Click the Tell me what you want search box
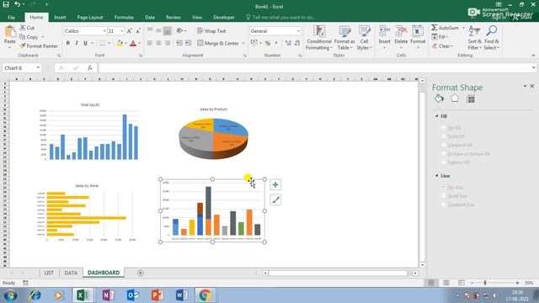Screen dimensions: 539x303 coord(280,17)
